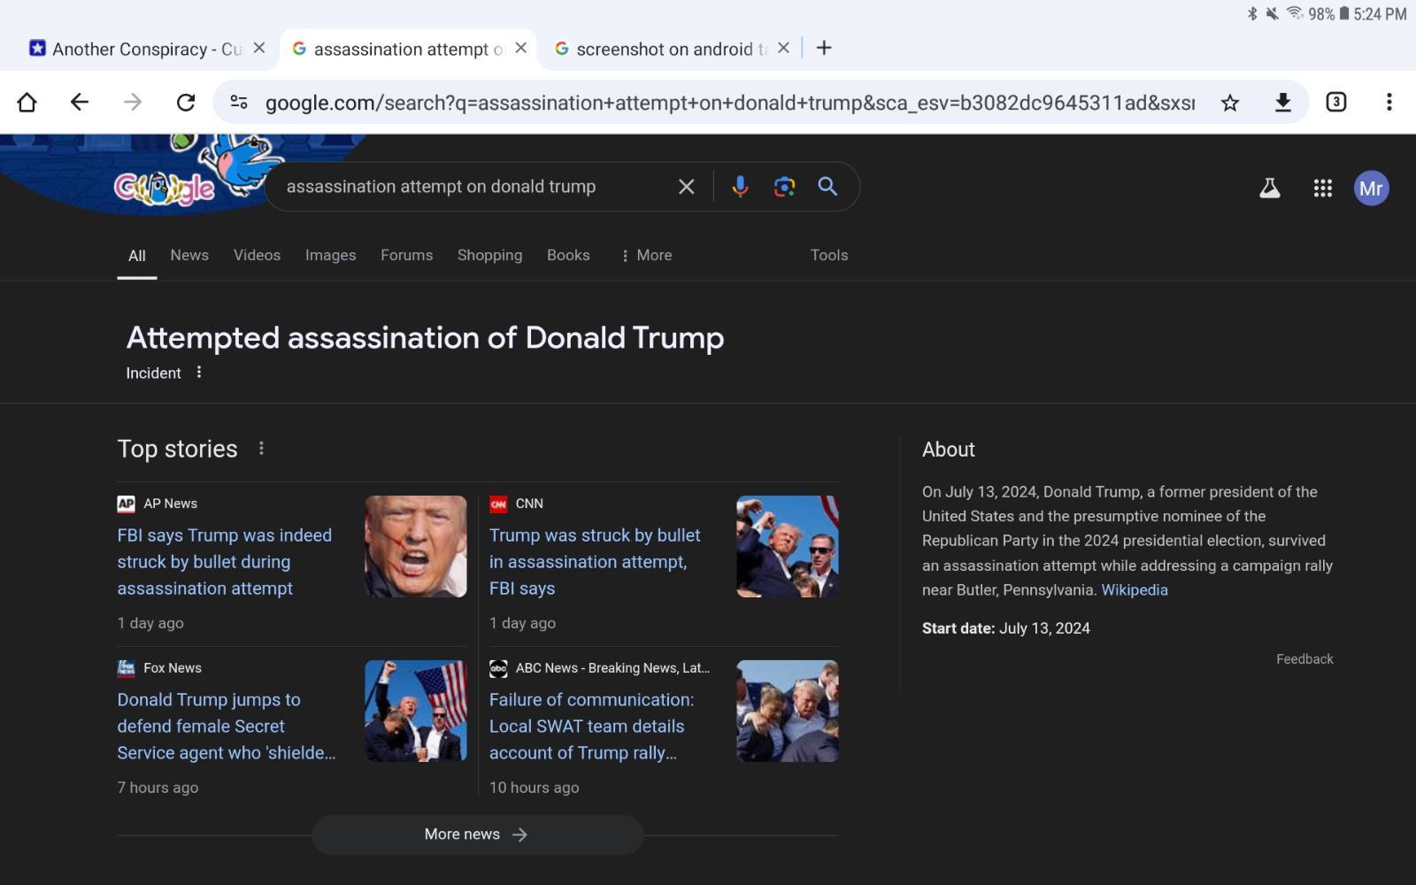The width and height of the screenshot is (1416, 885).
Task: Click the ABC News source logo
Action: tap(498, 668)
